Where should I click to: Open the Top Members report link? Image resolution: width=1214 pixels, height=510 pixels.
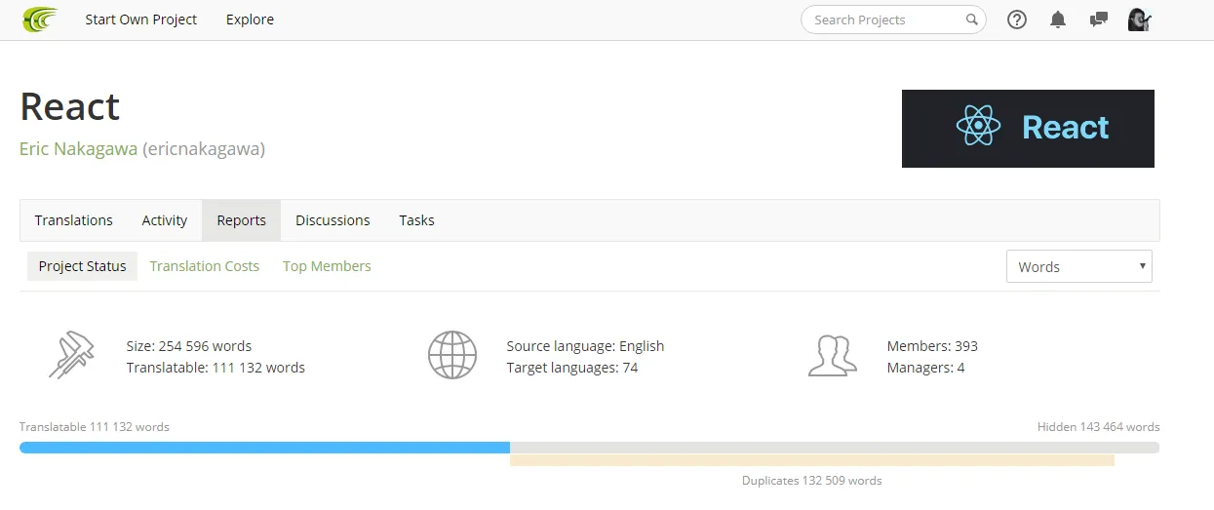point(327,266)
